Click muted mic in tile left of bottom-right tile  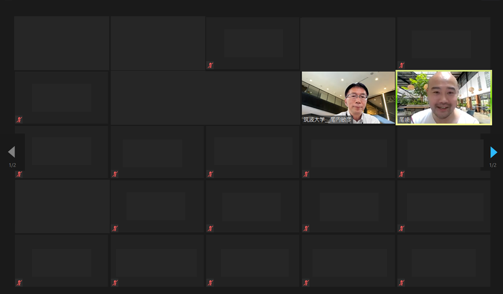pyautogui.click(x=306, y=283)
